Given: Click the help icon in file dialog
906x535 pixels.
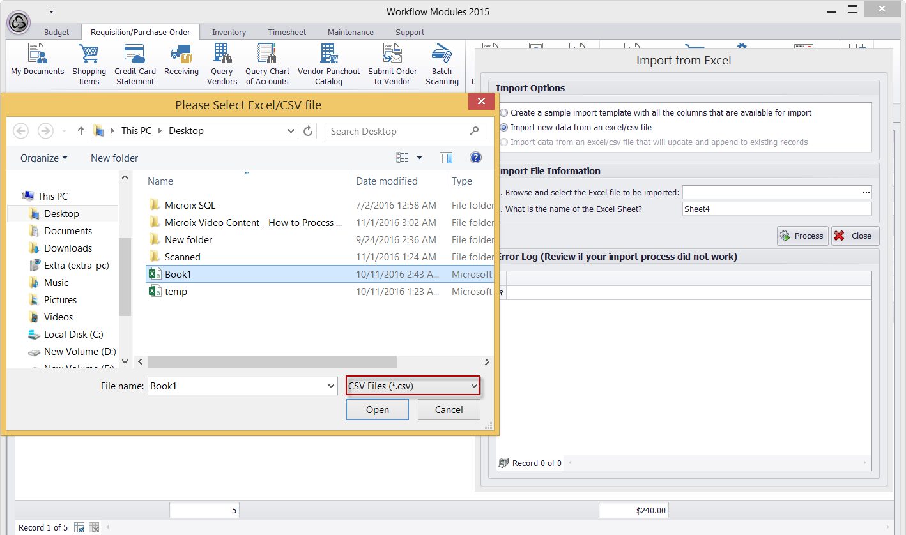Looking at the screenshot, I should (475, 158).
